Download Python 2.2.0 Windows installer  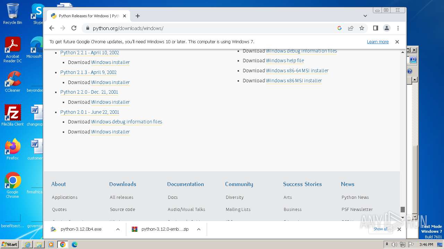(110, 102)
